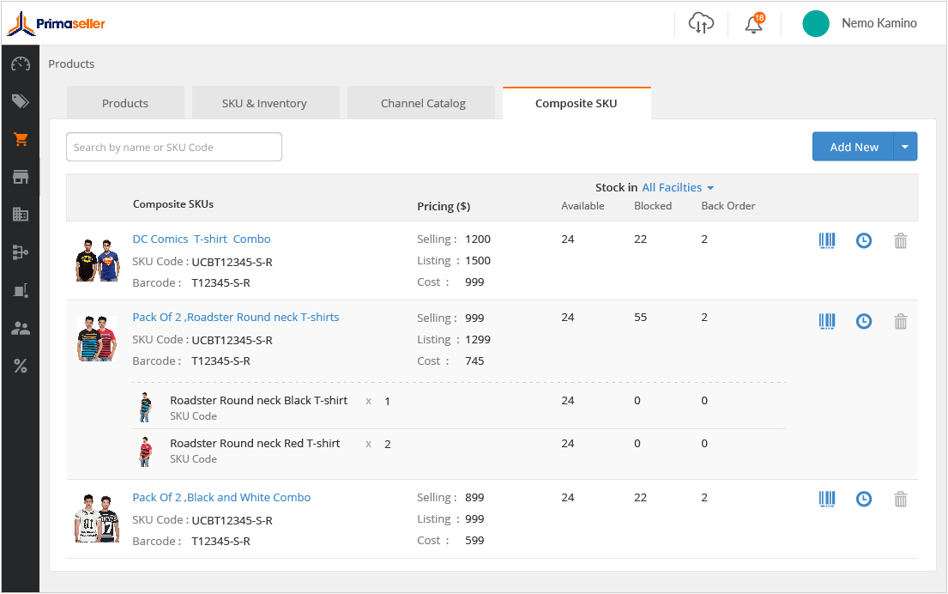Screen dimensions: 948x594
Task: Click cost value 599
Action: (x=474, y=541)
